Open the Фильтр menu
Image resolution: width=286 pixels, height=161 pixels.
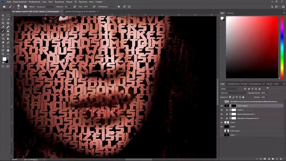(x=69, y=2)
